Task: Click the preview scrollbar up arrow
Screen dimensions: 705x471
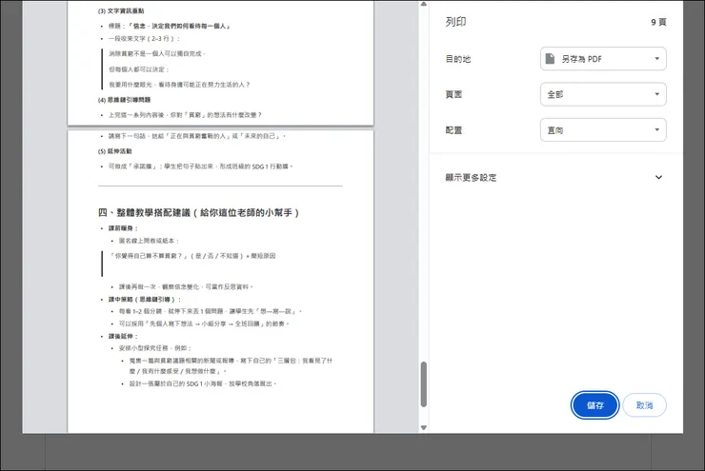Action: pyautogui.click(x=424, y=4)
